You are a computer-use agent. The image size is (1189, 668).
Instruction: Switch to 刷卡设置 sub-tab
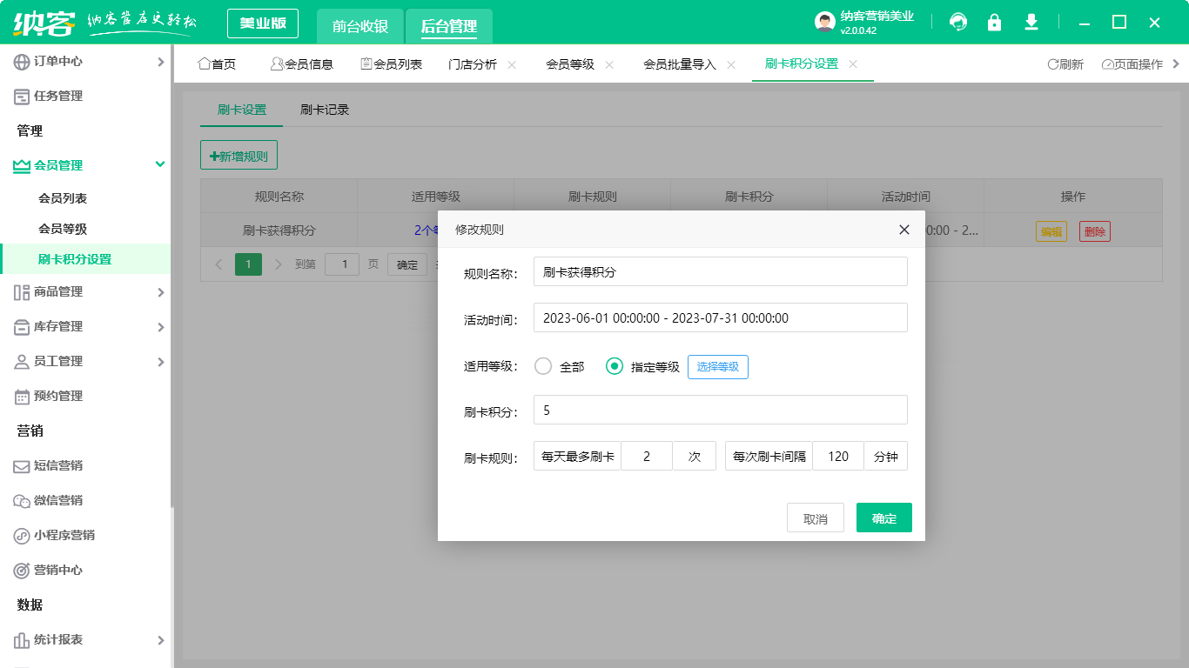point(242,110)
